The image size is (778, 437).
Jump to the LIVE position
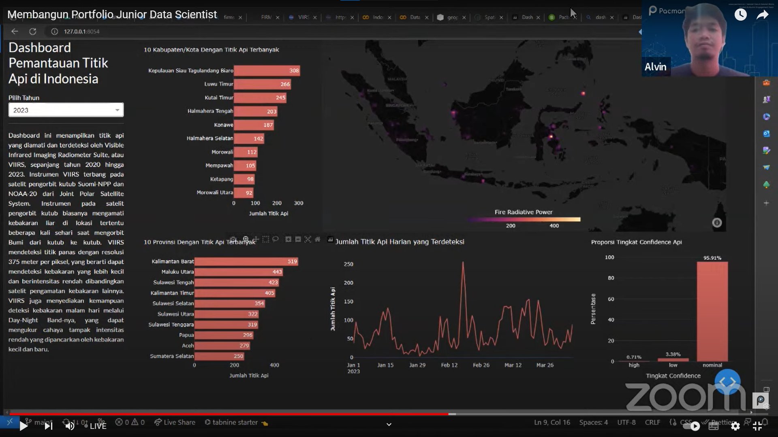95,426
